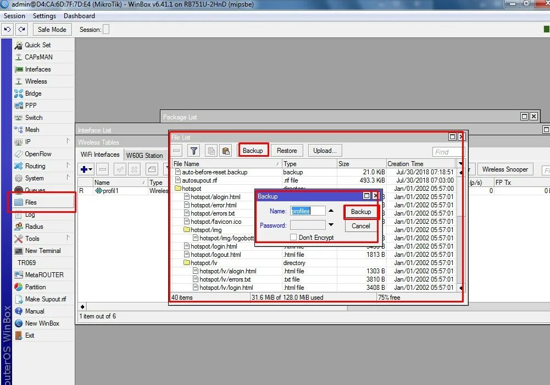Expand the Routing submenu

pyautogui.click(x=68, y=166)
